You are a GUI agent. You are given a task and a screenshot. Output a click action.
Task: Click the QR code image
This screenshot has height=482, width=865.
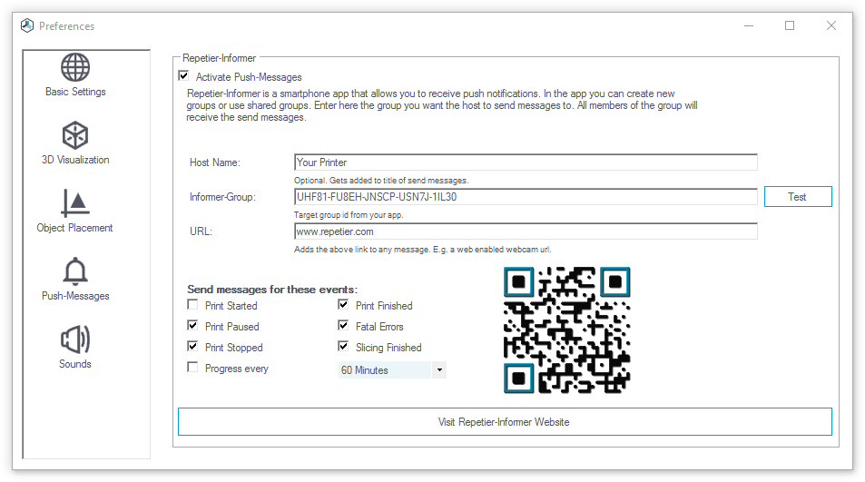point(566,330)
